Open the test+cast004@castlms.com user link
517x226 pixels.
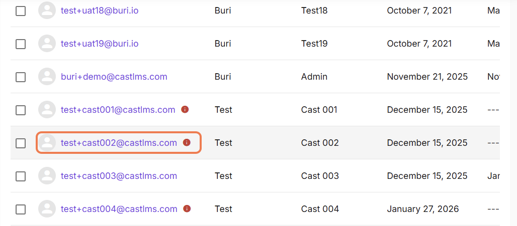(119, 208)
